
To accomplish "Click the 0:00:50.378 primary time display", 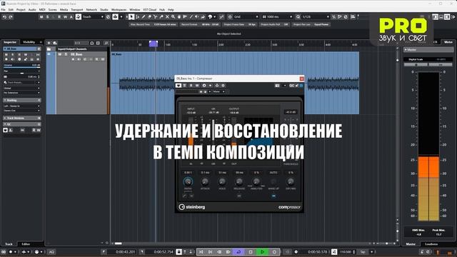I will [x=317, y=252].
